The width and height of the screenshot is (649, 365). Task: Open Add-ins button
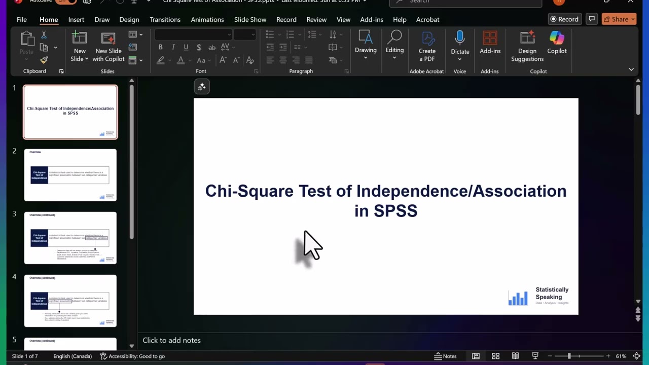(490, 43)
